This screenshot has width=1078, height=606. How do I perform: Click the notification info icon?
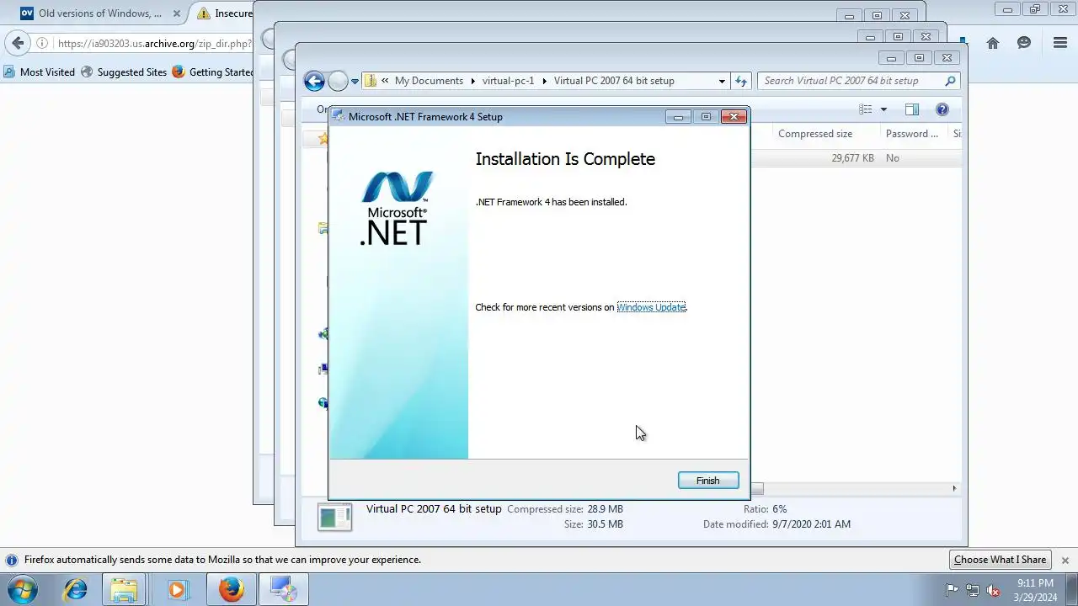12,560
